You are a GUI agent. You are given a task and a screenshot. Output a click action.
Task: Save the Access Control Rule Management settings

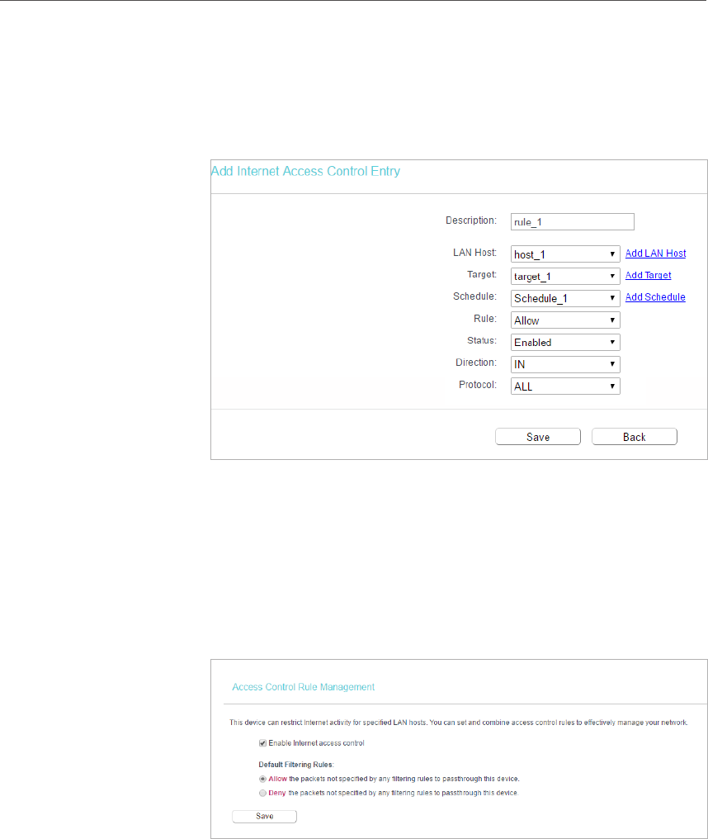tap(264, 816)
